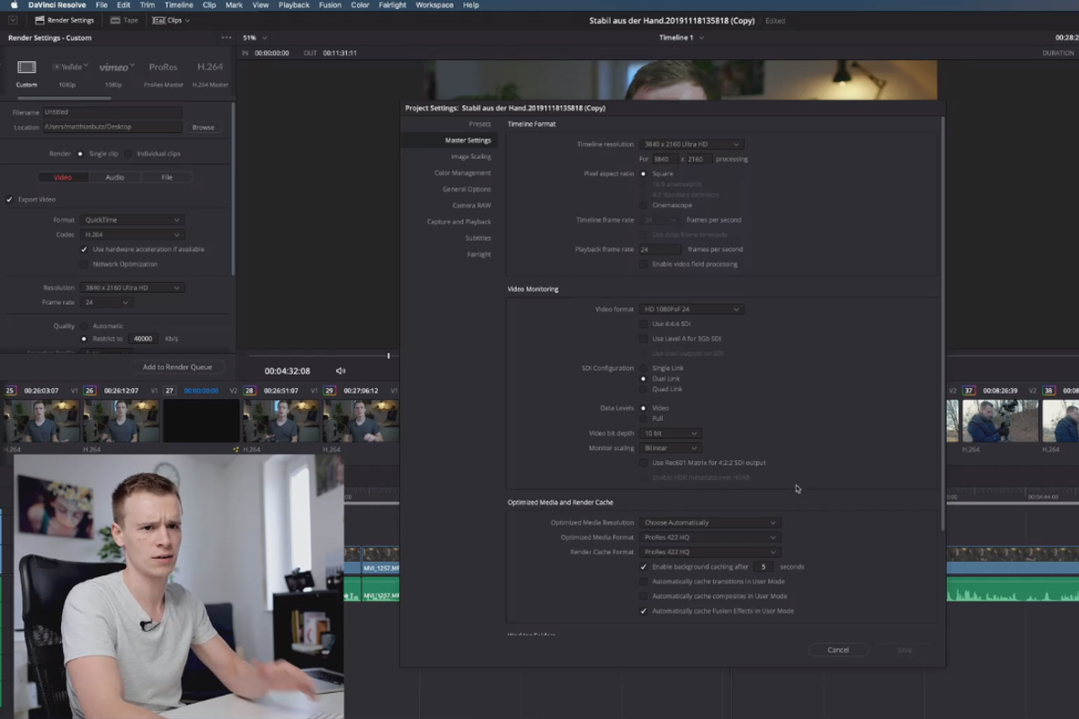Select Single Link SDI configuration

point(643,368)
